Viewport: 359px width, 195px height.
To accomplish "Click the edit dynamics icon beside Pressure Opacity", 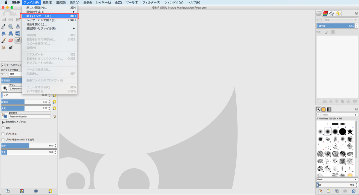I will [55, 117].
